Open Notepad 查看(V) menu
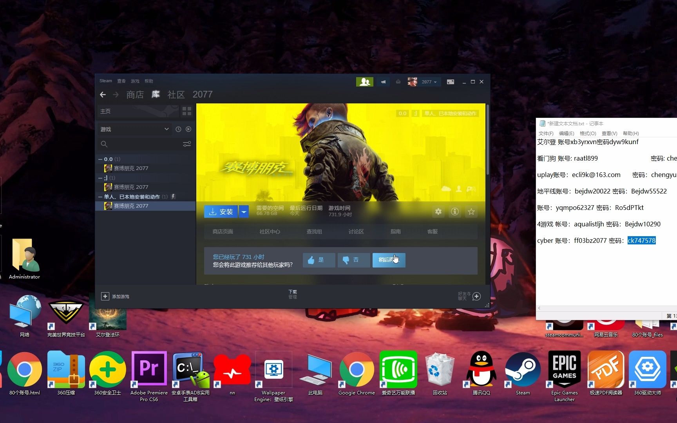Screen dimensions: 677x423 point(609,134)
